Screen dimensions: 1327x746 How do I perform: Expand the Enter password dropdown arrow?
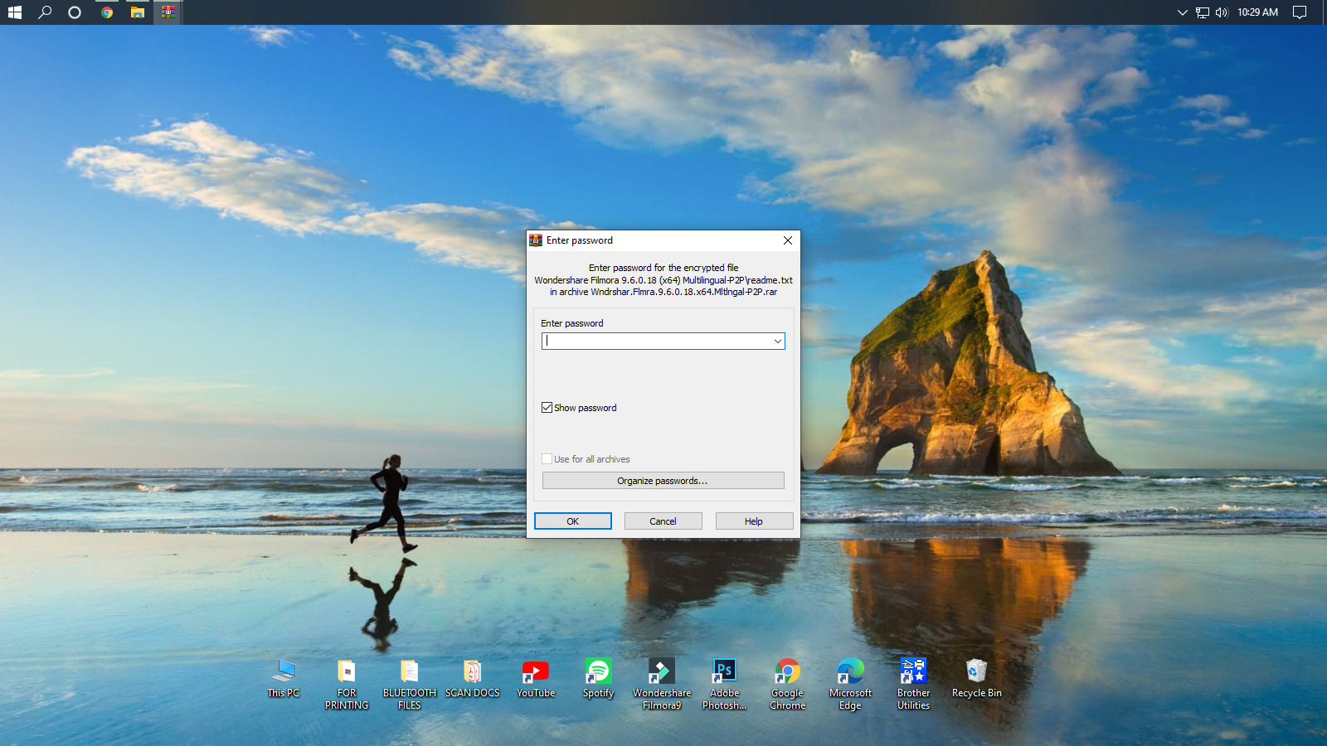(x=777, y=342)
